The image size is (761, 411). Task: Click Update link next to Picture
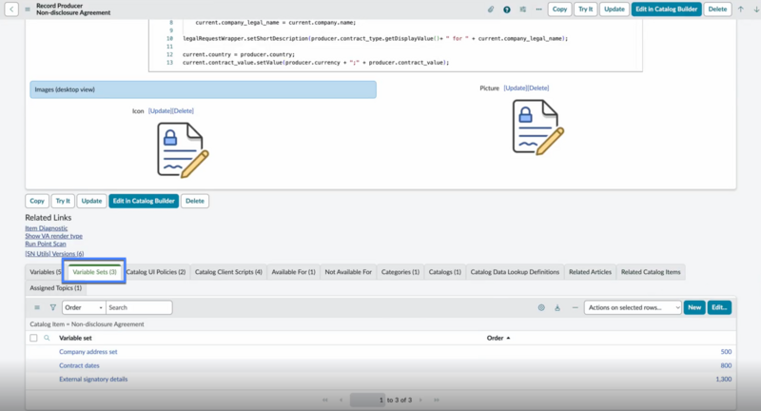pos(515,88)
